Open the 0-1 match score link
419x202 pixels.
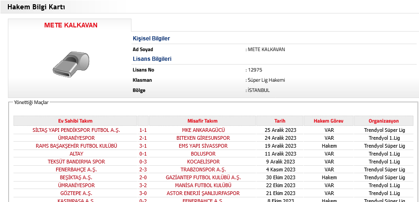click(x=143, y=154)
